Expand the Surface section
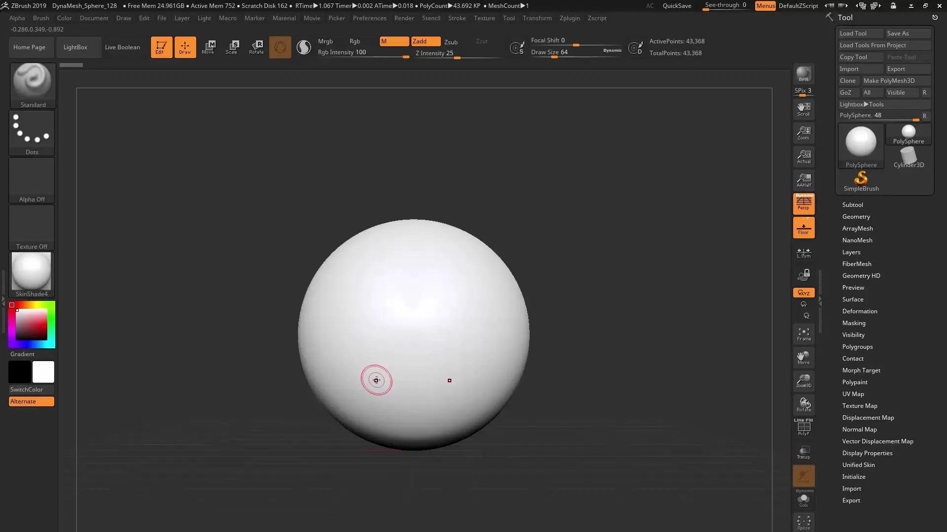Screen dimensions: 947x532 click(x=852, y=299)
